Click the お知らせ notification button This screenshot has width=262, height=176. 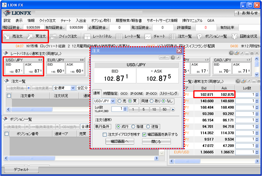[247, 13]
